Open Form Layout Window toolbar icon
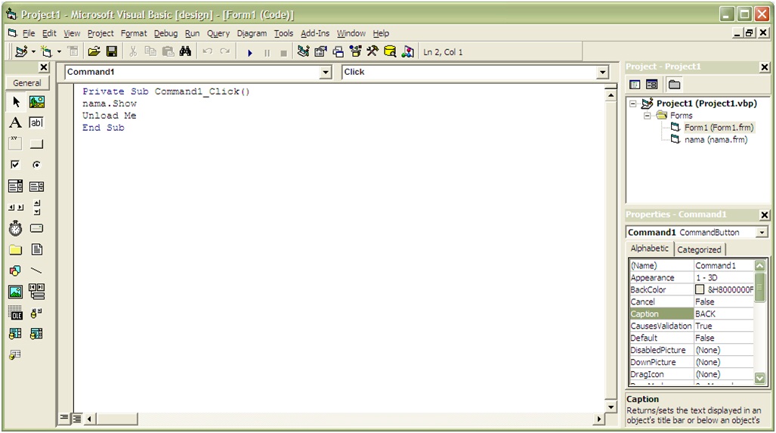776x433 pixels. tap(338, 51)
